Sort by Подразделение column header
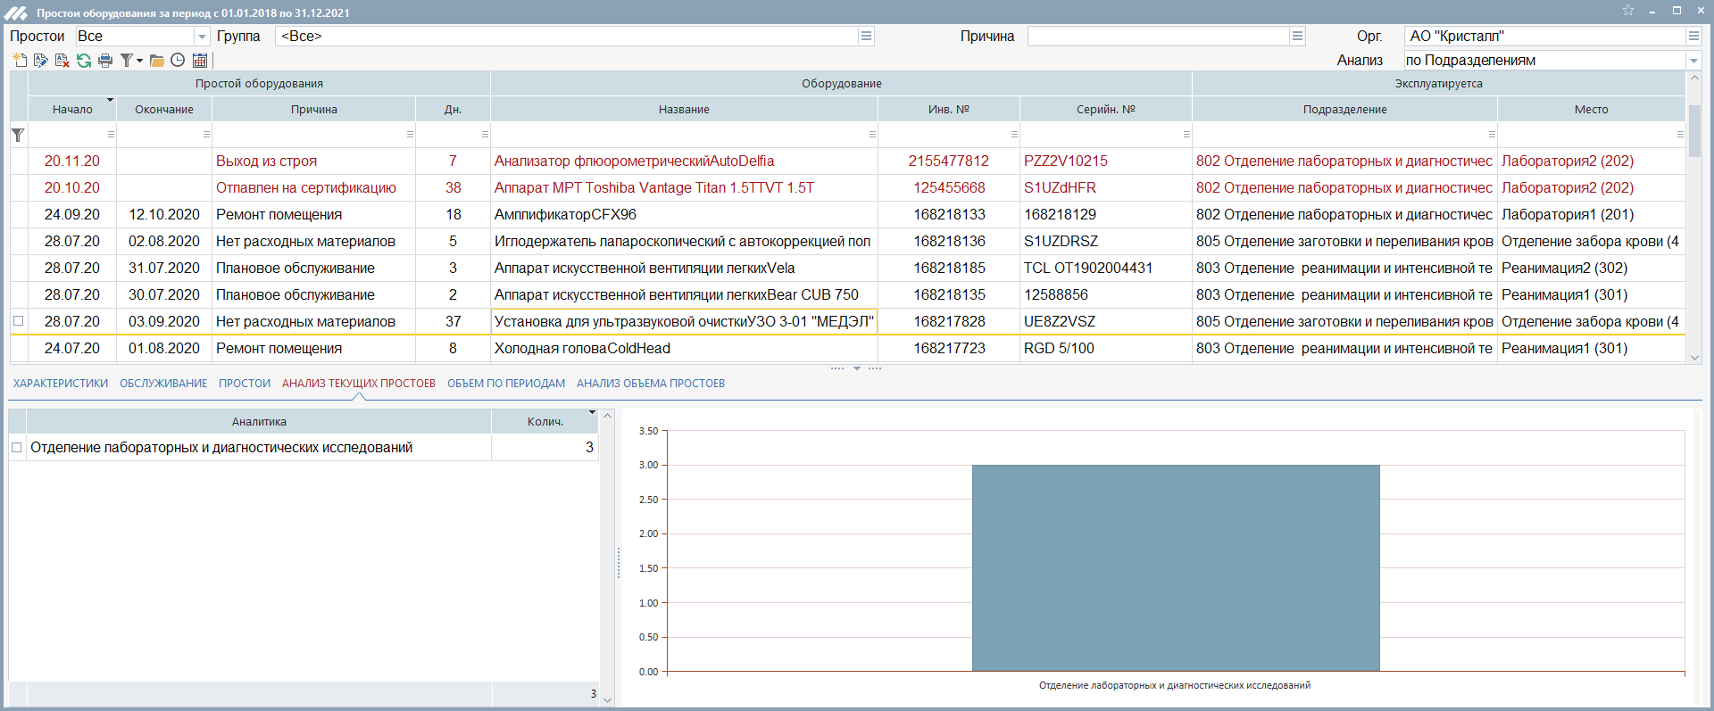 (1344, 110)
